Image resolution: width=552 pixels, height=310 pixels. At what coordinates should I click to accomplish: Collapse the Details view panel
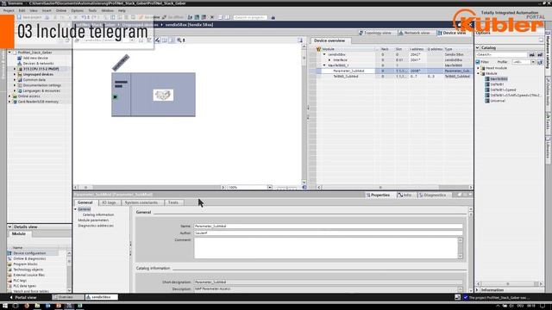(9, 226)
